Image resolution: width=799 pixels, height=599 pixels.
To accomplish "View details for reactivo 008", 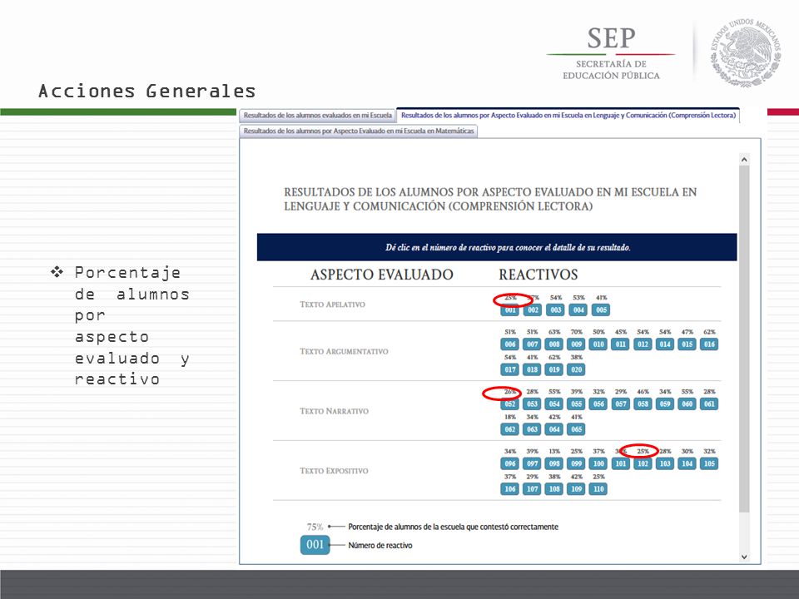I will point(554,344).
